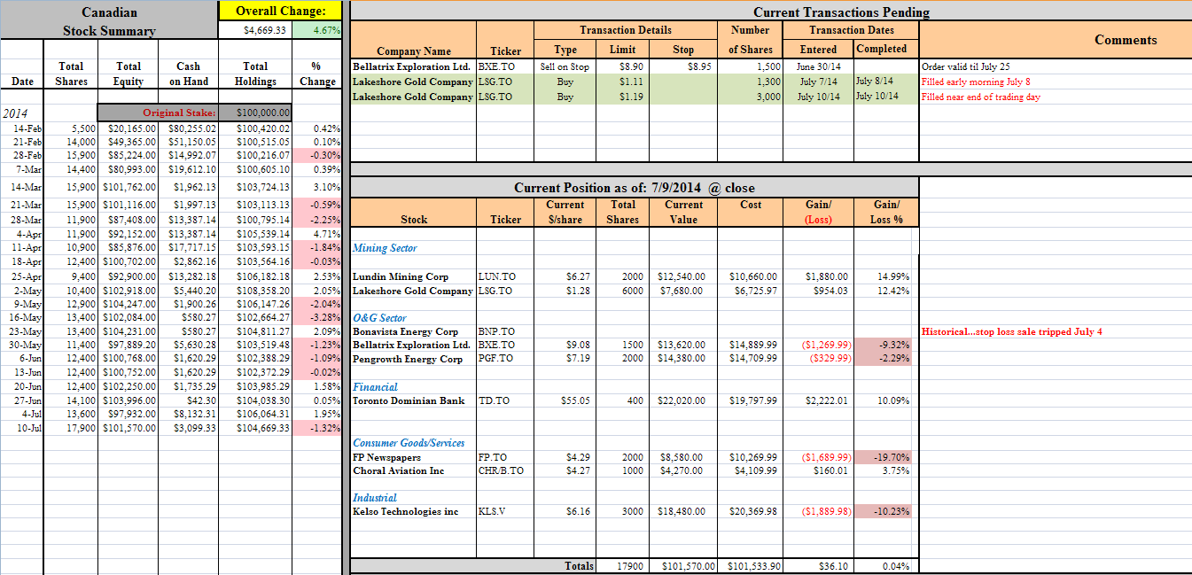Click the 14.99% gain cell
1192x575 pixels.
(887, 276)
